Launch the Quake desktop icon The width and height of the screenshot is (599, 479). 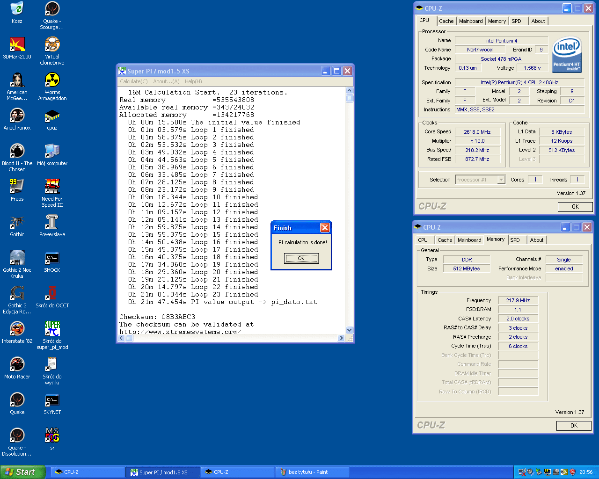(x=17, y=404)
